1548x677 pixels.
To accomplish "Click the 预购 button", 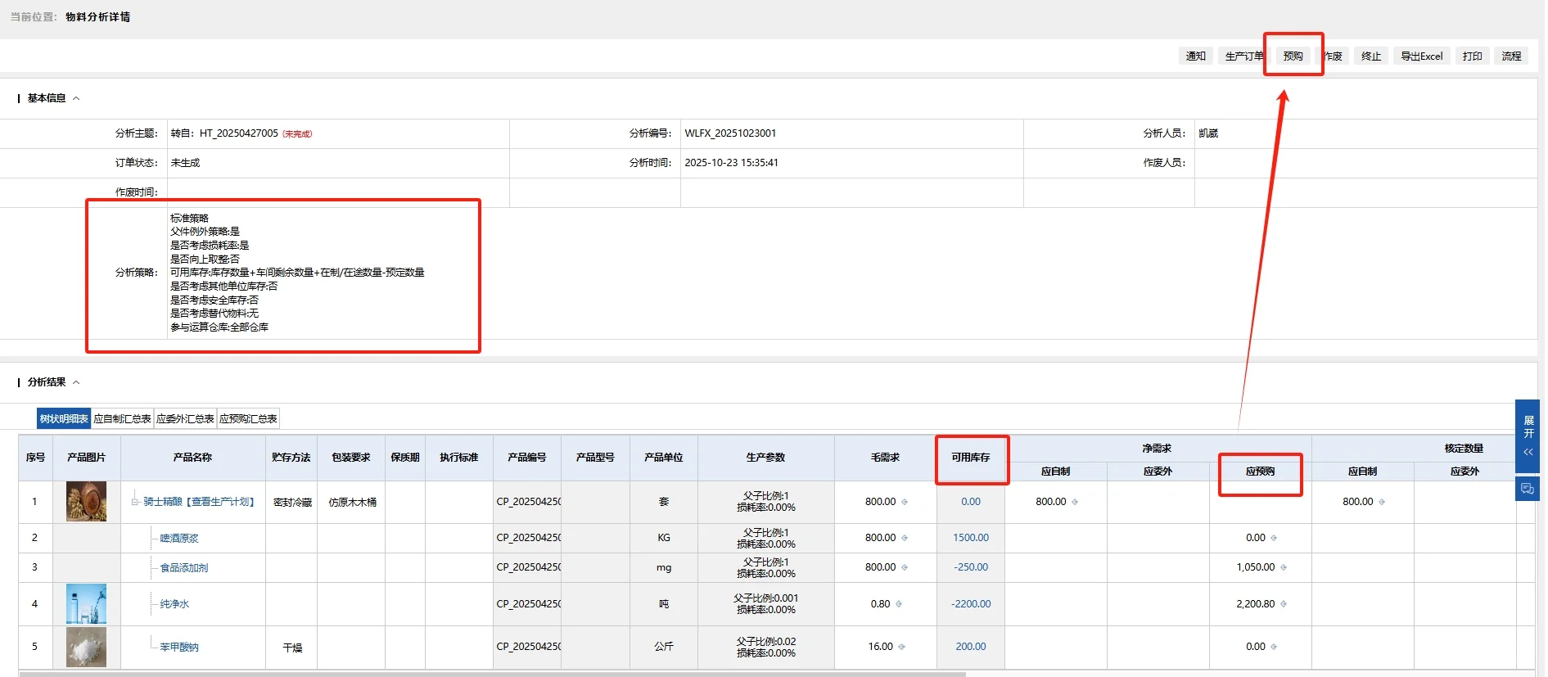I will (x=1293, y=56).
